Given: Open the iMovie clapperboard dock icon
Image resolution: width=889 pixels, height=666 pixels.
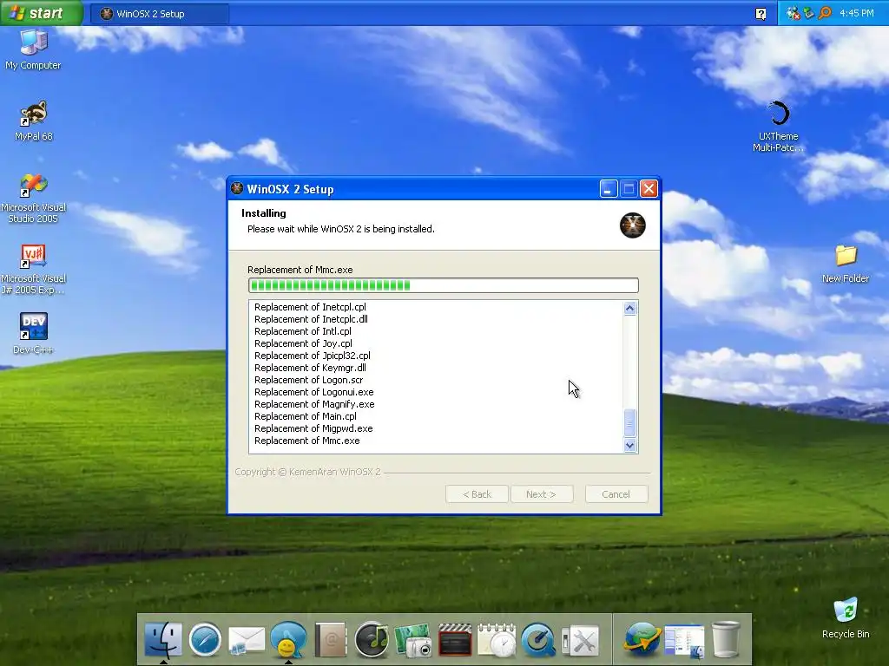Looking at the screenshot, I should [x=455, y=640].
